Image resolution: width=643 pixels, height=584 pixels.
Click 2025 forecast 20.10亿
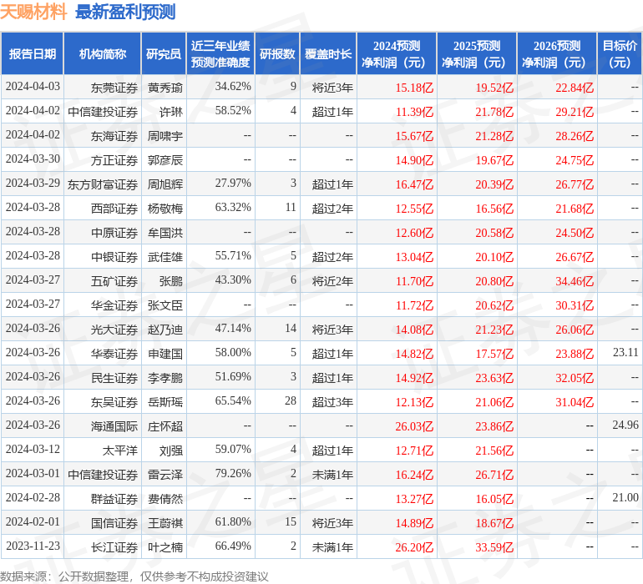coord(494,257)
